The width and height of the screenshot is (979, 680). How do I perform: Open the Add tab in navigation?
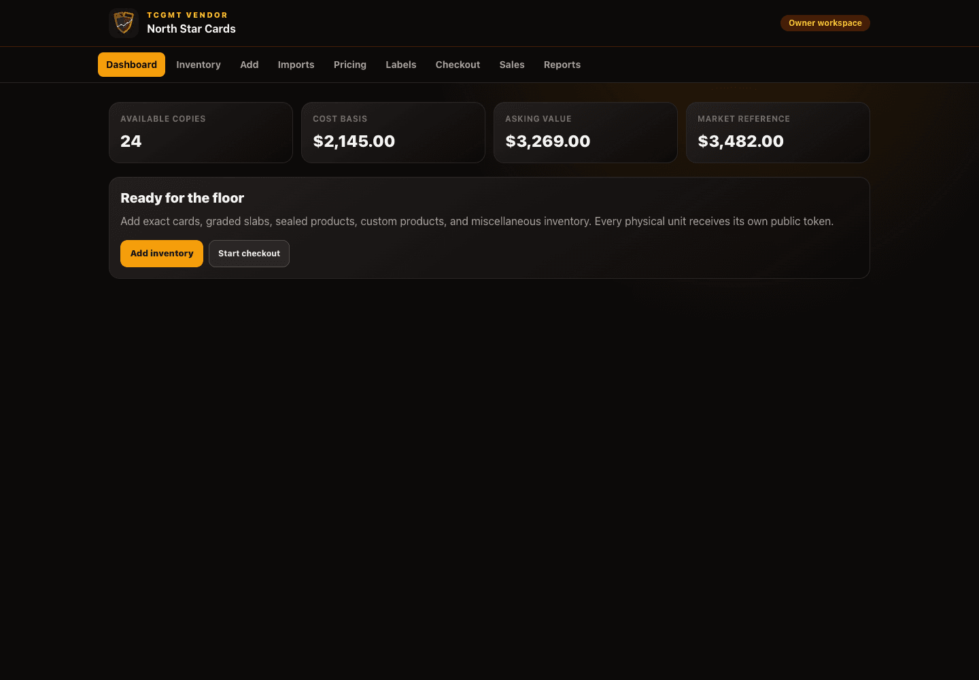tap(250, 65)
